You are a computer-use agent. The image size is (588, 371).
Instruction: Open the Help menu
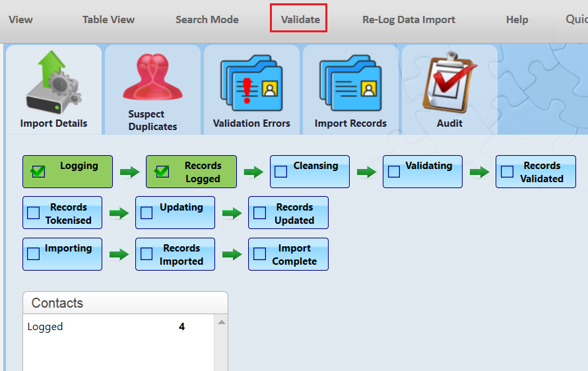(517, 20)
